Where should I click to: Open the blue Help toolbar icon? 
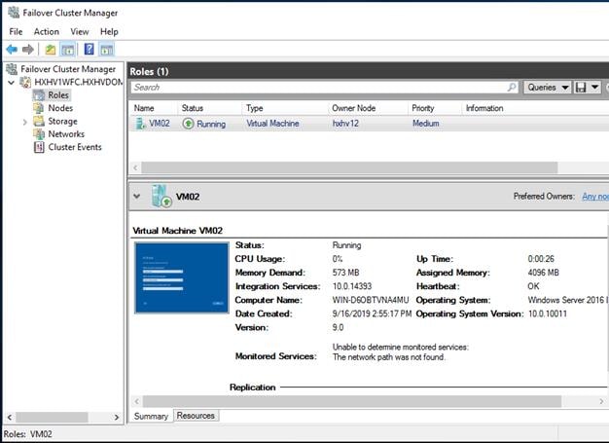(89, 50)
